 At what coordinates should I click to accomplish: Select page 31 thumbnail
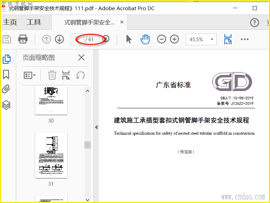[51, 155]
